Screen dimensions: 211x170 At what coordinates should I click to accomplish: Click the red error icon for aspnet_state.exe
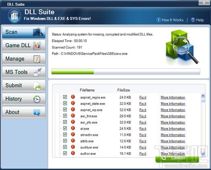coord(73,103)
